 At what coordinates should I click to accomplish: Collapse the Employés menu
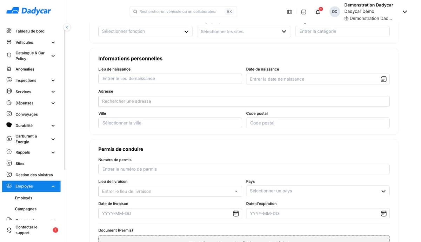pos(53,186)
